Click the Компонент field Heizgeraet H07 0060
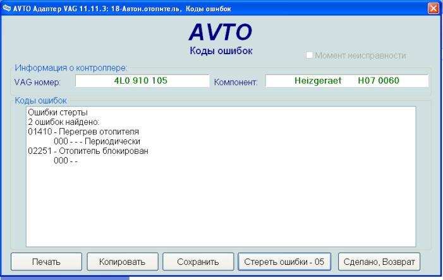Screen dimensions: 443x280 347,81
